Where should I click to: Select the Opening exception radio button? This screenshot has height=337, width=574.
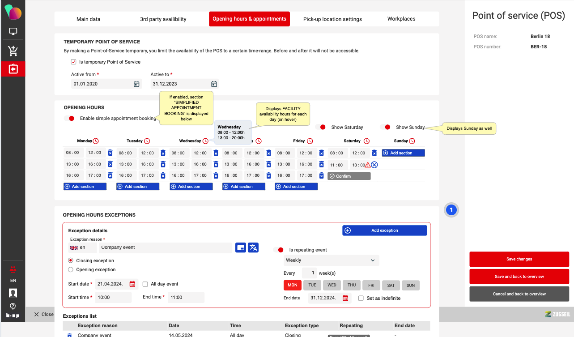[x=71, y=270]
